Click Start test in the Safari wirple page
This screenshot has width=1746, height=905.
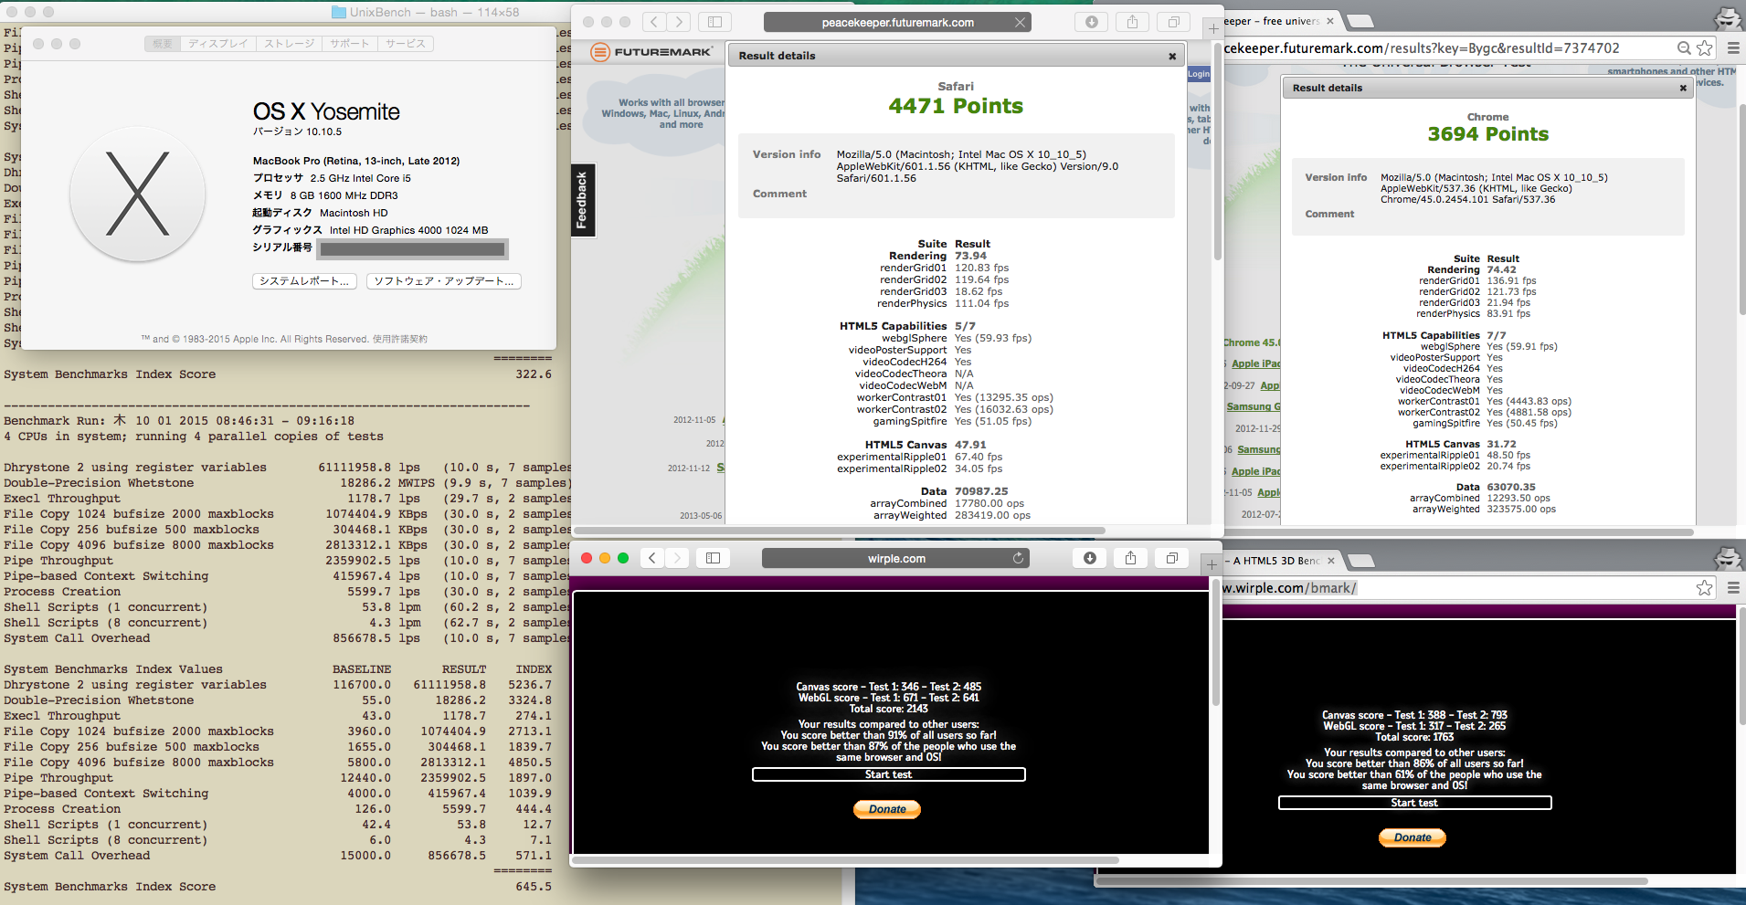tap(888, 774)
